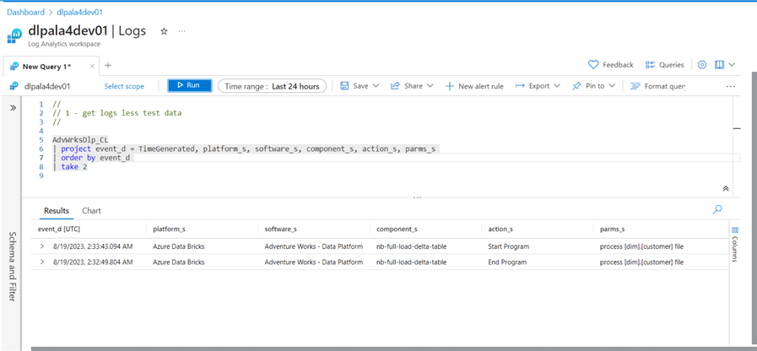Open the Save dropdown
This screenshot has height=351, width=757.
[x=360, y=86]
